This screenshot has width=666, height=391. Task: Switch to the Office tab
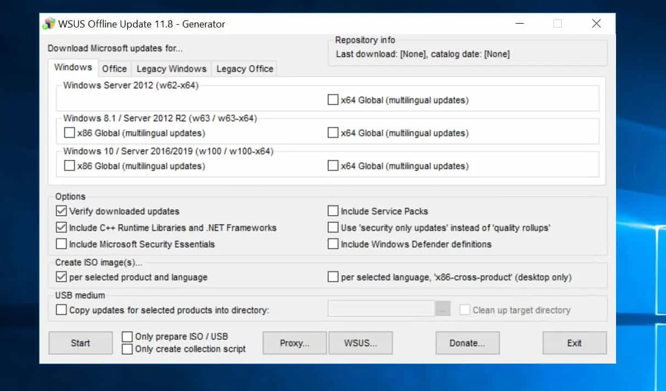coord(114,68)
